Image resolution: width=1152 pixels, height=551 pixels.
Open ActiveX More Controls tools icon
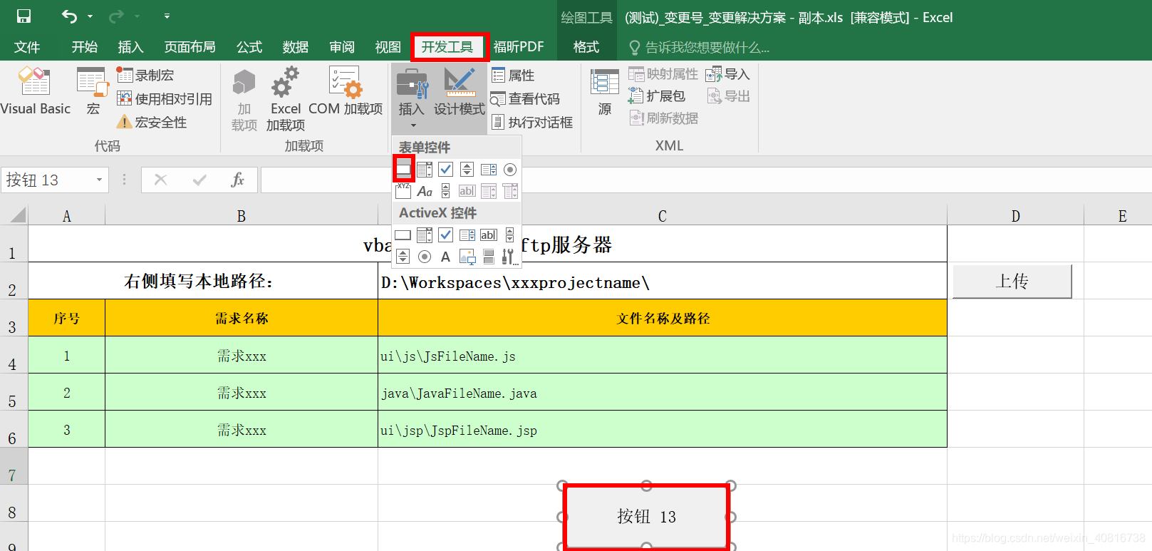click(510, 257)
